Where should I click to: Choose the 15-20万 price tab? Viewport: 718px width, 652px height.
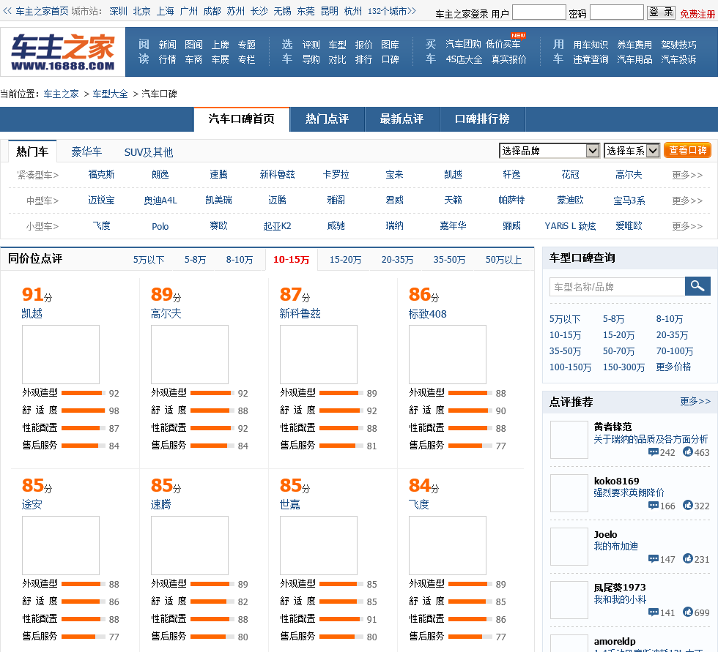point(345,260)
